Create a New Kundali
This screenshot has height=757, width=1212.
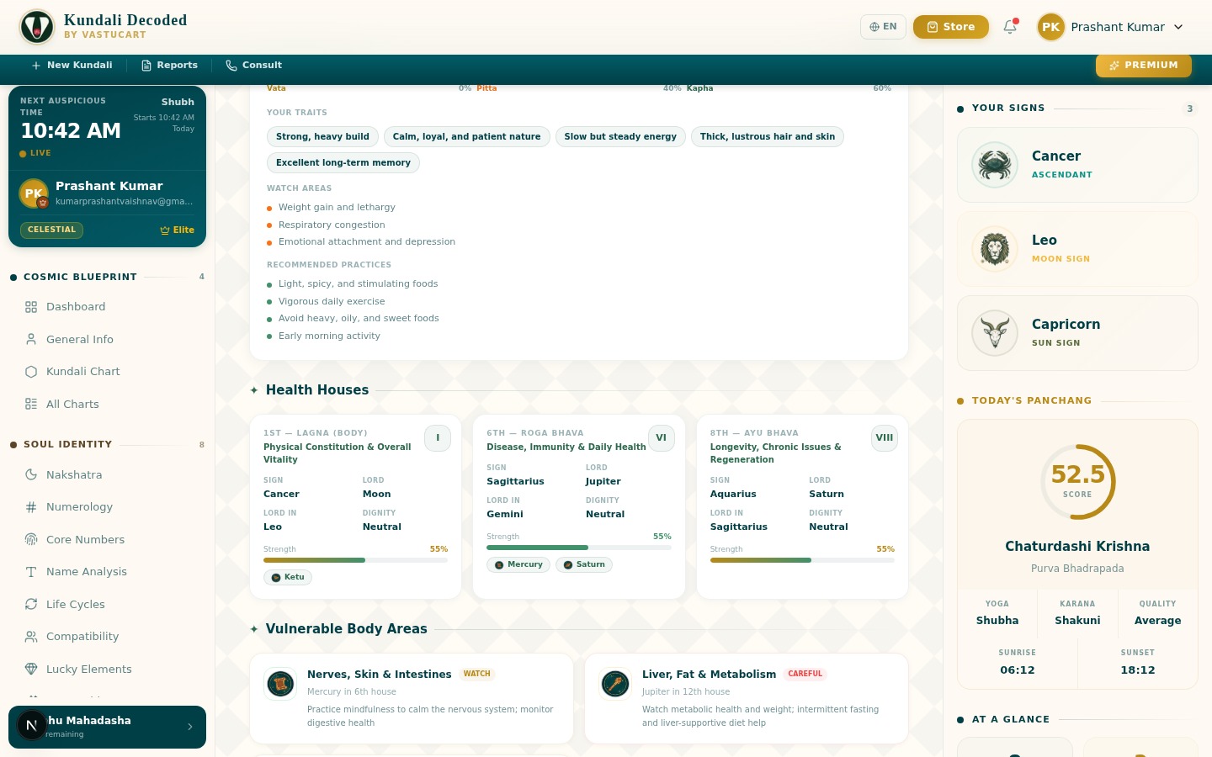pos(72,66)
